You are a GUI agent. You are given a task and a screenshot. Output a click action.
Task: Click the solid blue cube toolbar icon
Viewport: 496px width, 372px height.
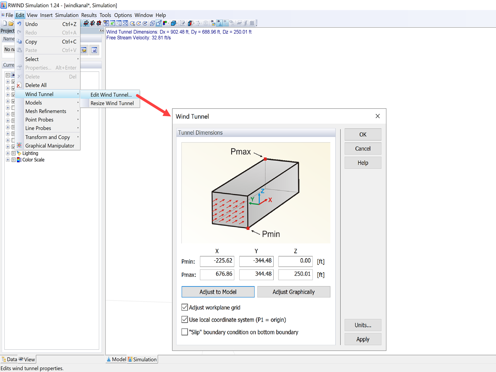174,23
